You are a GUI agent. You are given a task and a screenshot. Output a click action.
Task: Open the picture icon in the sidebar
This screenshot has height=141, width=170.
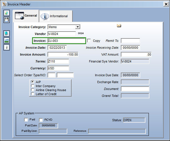click(7, 40)
